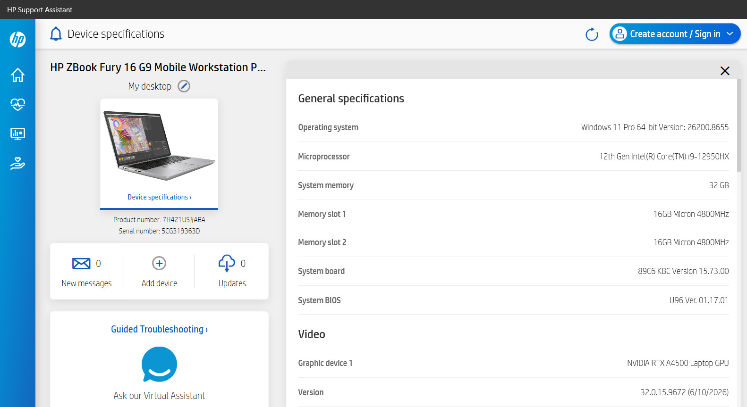Image resolution: width=747 pixels, height=407 pixels.
Task: Open the performance monitor icon in the sidebar
Action: pyautogui.click(x=17, y=134)
